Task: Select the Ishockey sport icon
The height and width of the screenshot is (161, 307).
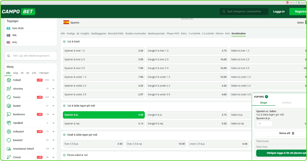Action: 9,89
